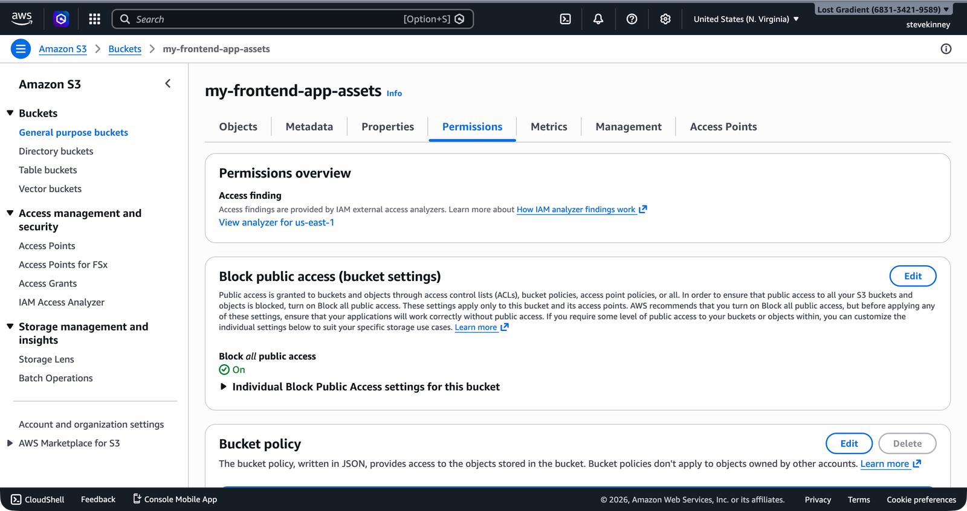Collapse the Amazon S3 sidebar with chevron
Image resolution: width=967 pixels, height=511 pixels.
pyautogui.click(x=168, y=84)
